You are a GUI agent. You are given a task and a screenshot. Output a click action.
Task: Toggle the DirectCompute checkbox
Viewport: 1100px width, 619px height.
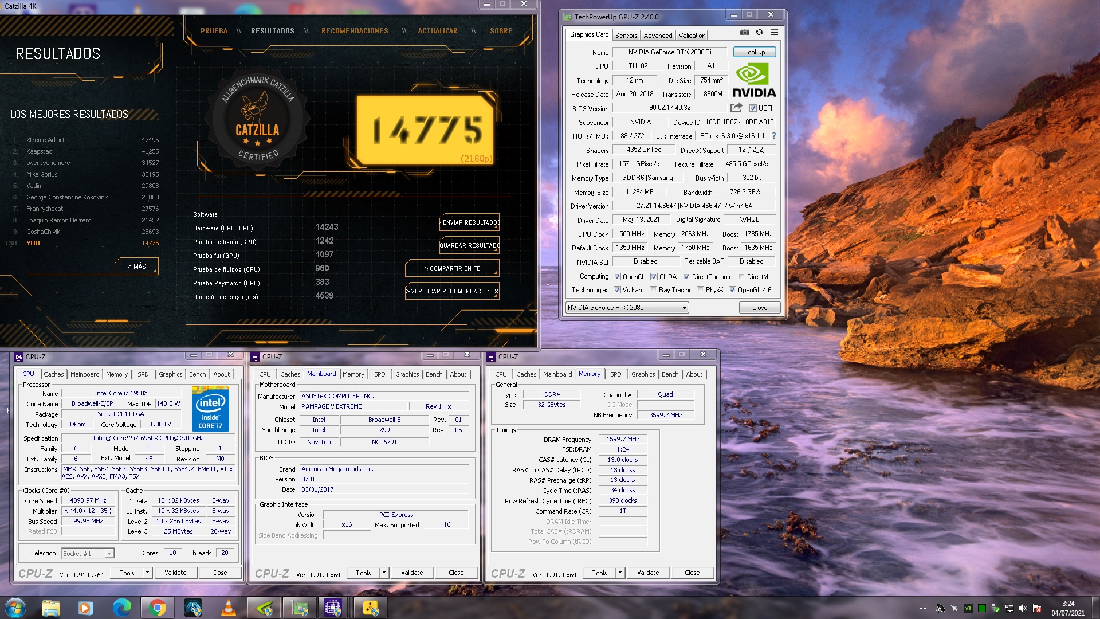(x=686, y=277)
